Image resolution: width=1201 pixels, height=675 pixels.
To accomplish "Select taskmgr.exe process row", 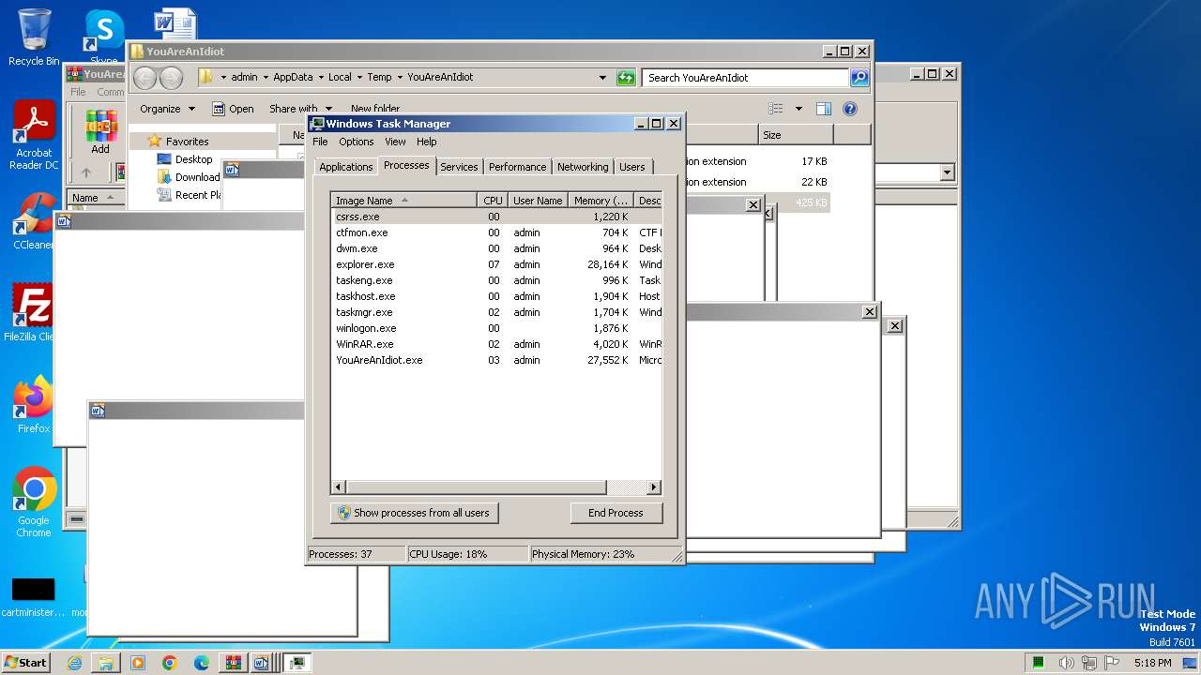I will pyautogui.click(x=497, y=312).
